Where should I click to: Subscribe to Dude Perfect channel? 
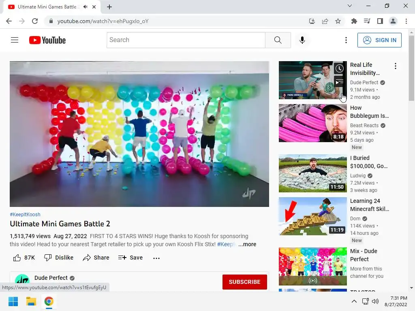coord(244,282)
